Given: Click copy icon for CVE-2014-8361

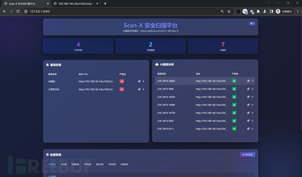Looking at the screenshot, I should pos(249,121).
